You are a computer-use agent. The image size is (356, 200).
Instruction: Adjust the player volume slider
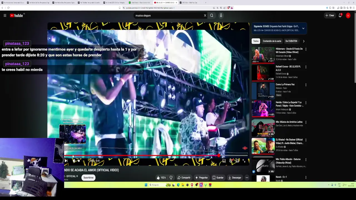(x=79, y=161)
